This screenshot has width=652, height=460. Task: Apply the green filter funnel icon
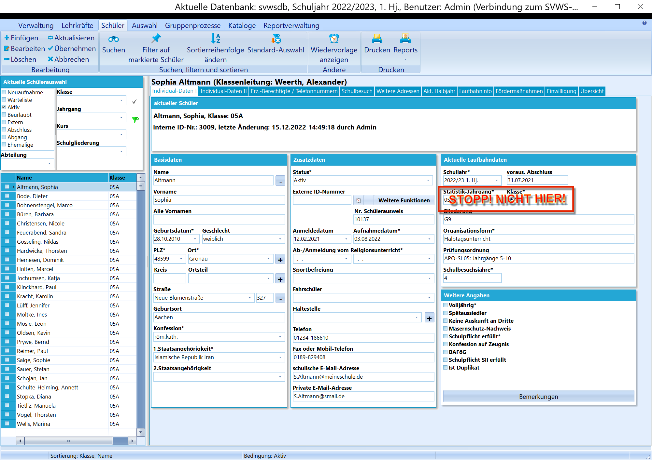click(135, 120)
